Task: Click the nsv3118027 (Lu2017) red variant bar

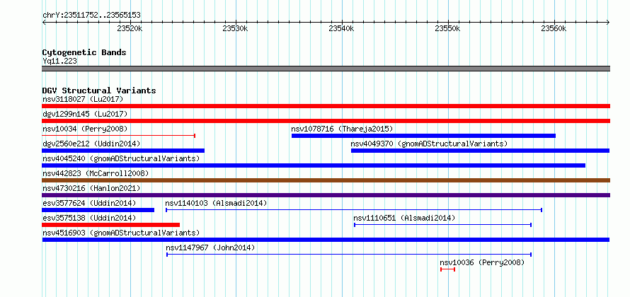Action: (326, 106)
